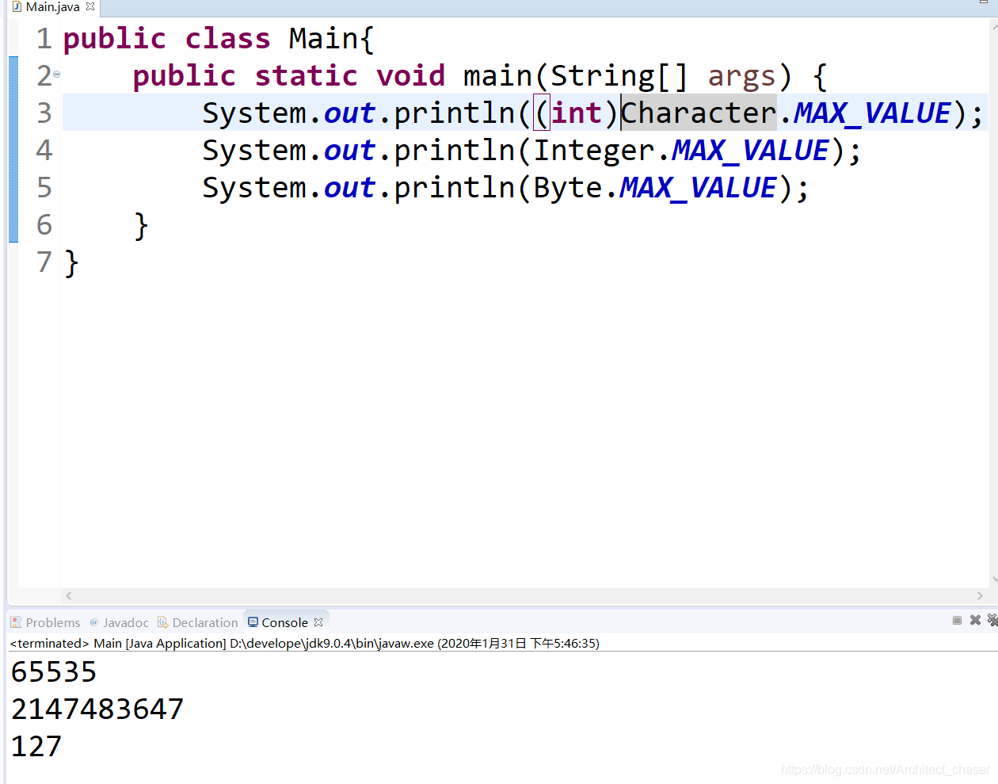Collapse the main method fold marker
The width and height of the screenshot is (998, 784).
[56, 75]
